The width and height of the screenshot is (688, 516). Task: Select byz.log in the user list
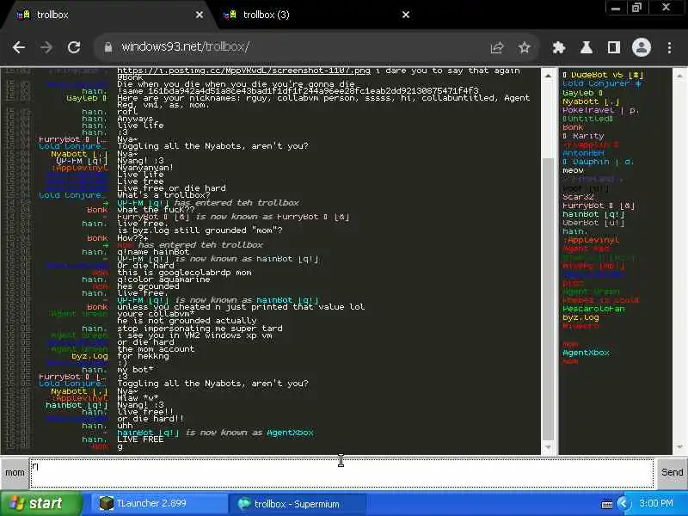point(580,317)
